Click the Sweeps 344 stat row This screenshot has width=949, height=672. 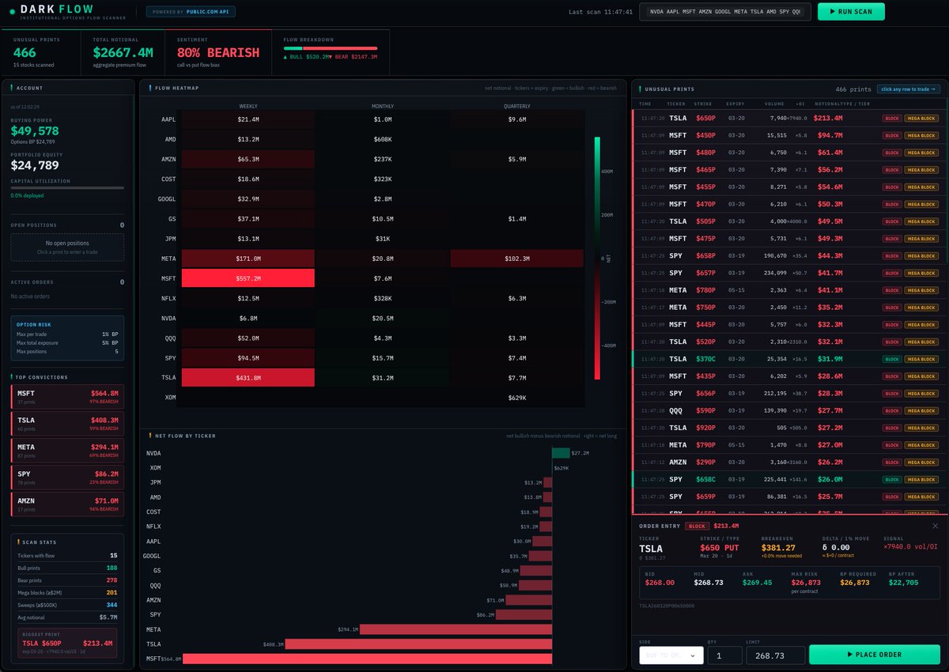point(67,604)
